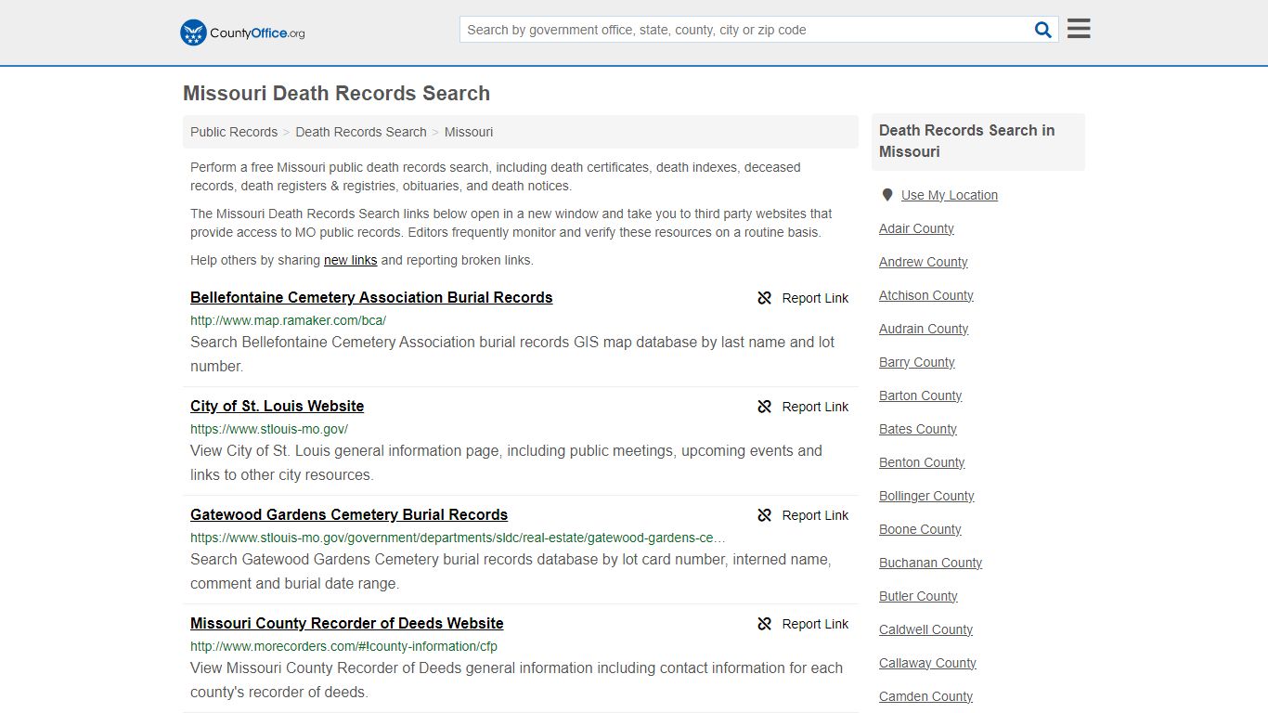Click the magnifying glass search icon

point(1043,30)
